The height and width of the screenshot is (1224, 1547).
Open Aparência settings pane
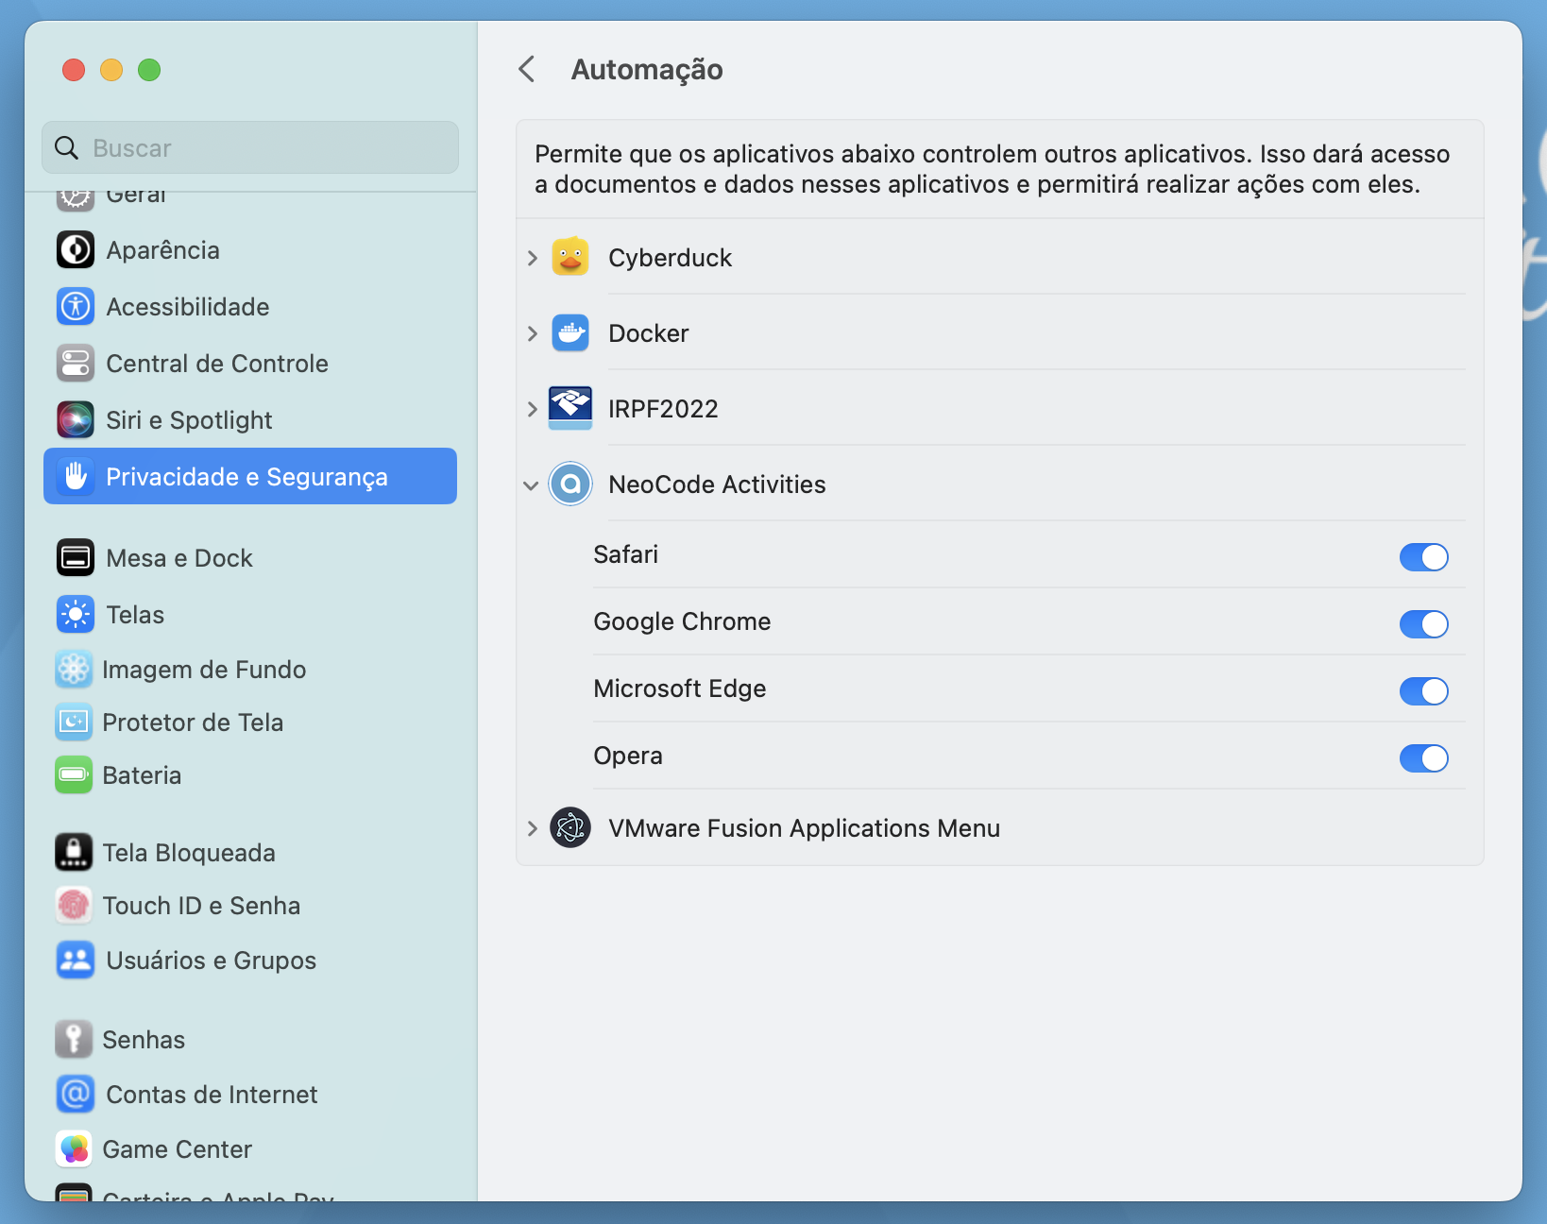(x=250, y=250)
